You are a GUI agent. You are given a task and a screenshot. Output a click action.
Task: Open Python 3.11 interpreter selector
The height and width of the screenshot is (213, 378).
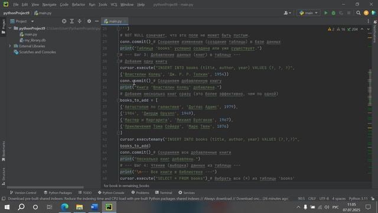point(358,199)
